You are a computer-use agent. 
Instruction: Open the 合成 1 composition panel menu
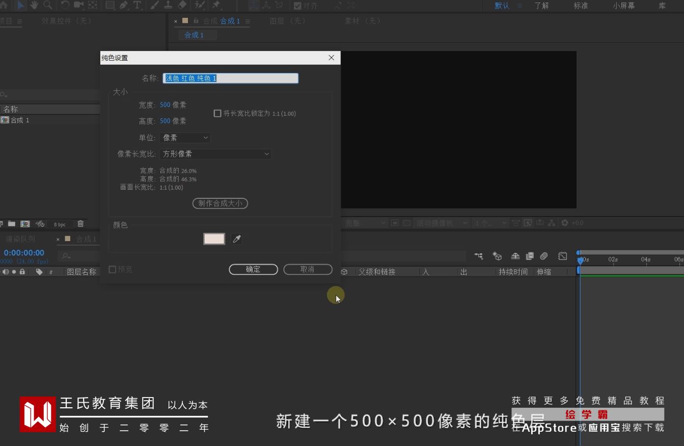pyautogui.click(x=248, y=21)
